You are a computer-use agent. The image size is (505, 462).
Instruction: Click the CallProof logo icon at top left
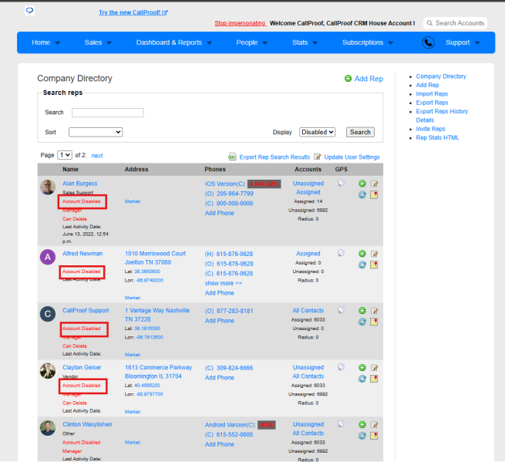(29, 11)
